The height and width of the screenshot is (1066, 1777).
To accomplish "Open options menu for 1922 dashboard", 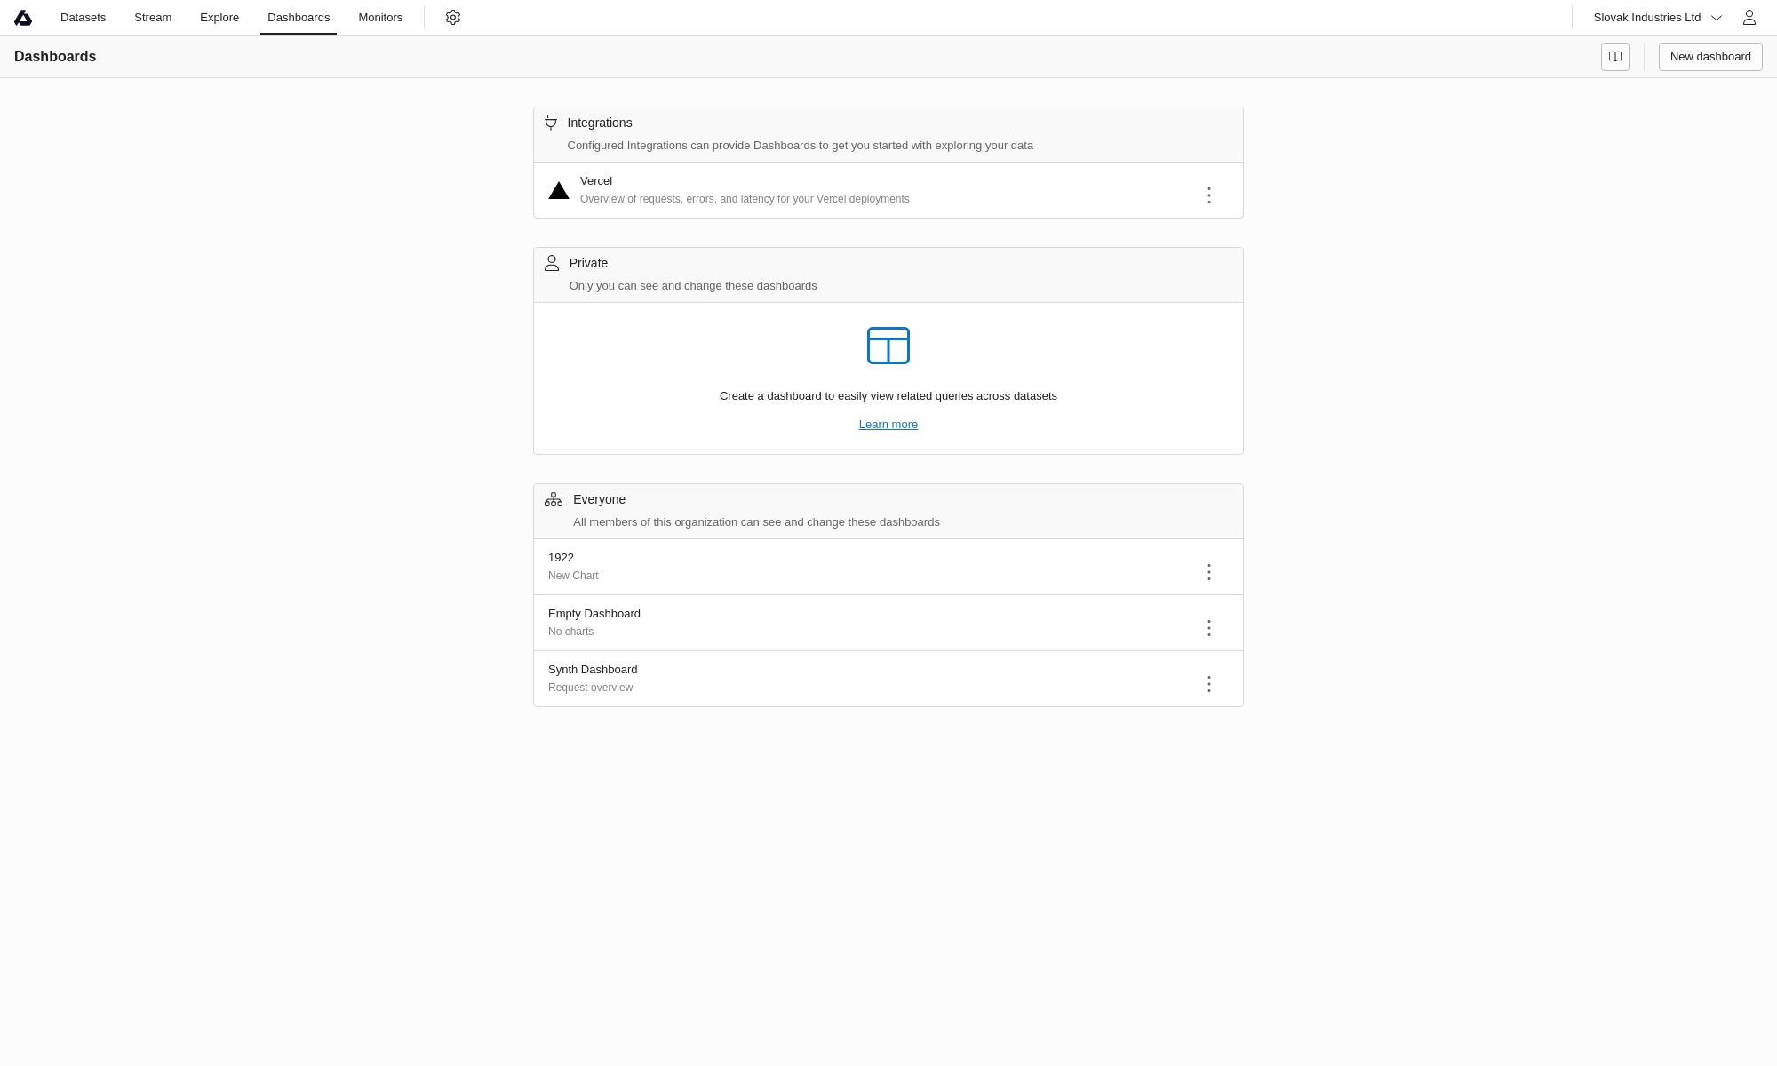I will click(x=1208, y=572).
